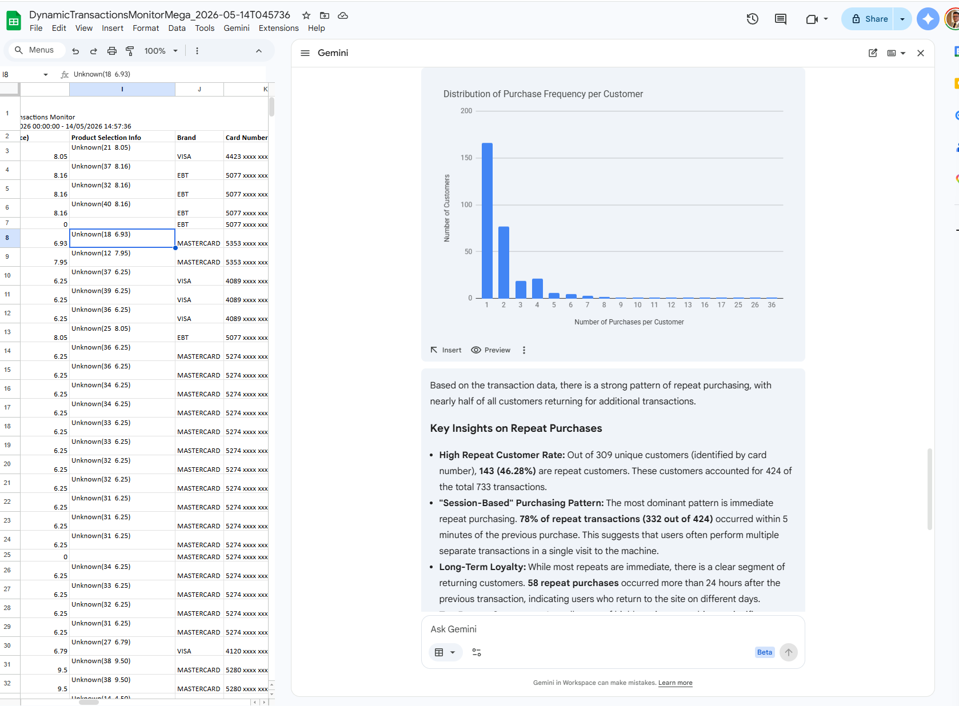Image resolution: width=959 pixels, height=706 pixels.
Task: Open the File menu
Action: [36, 28]
